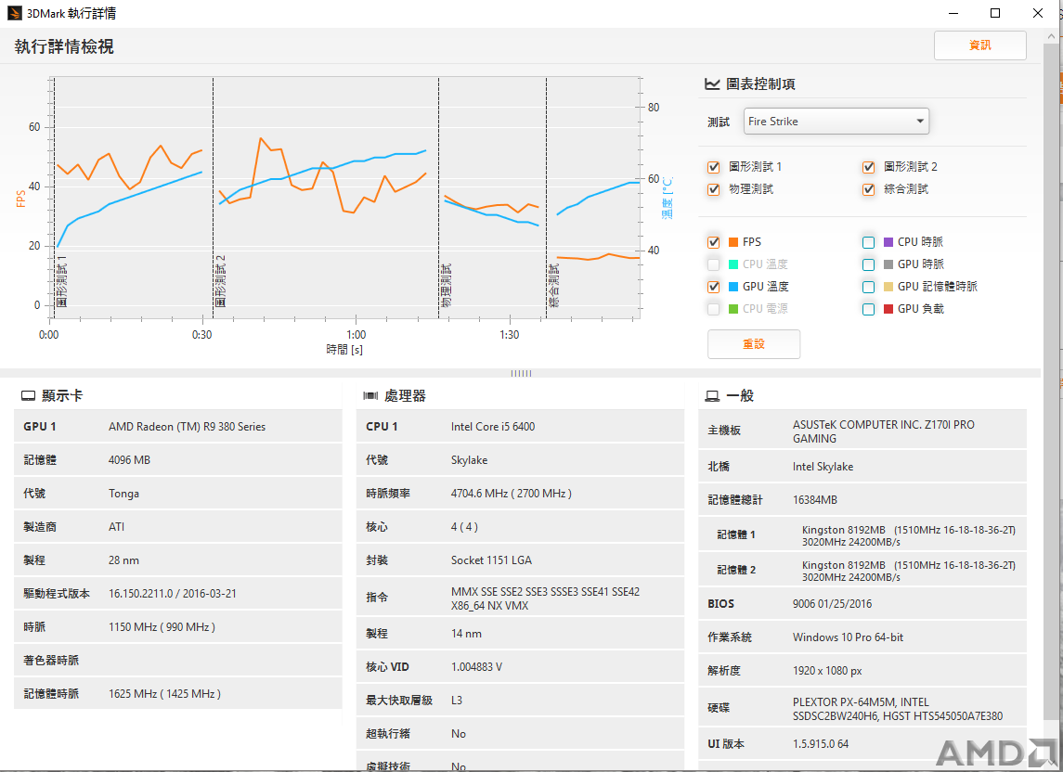Click the yellow GPU 記憶體時脈 color swatch
1063x772 pixels.
pos(888,287)
